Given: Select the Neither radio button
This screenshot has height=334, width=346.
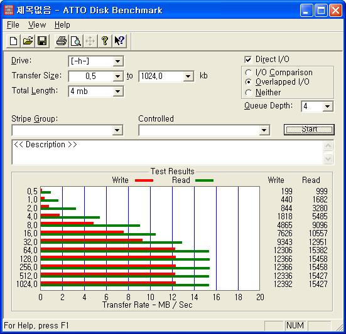Looking at the screenshot, I should (248, 93).
